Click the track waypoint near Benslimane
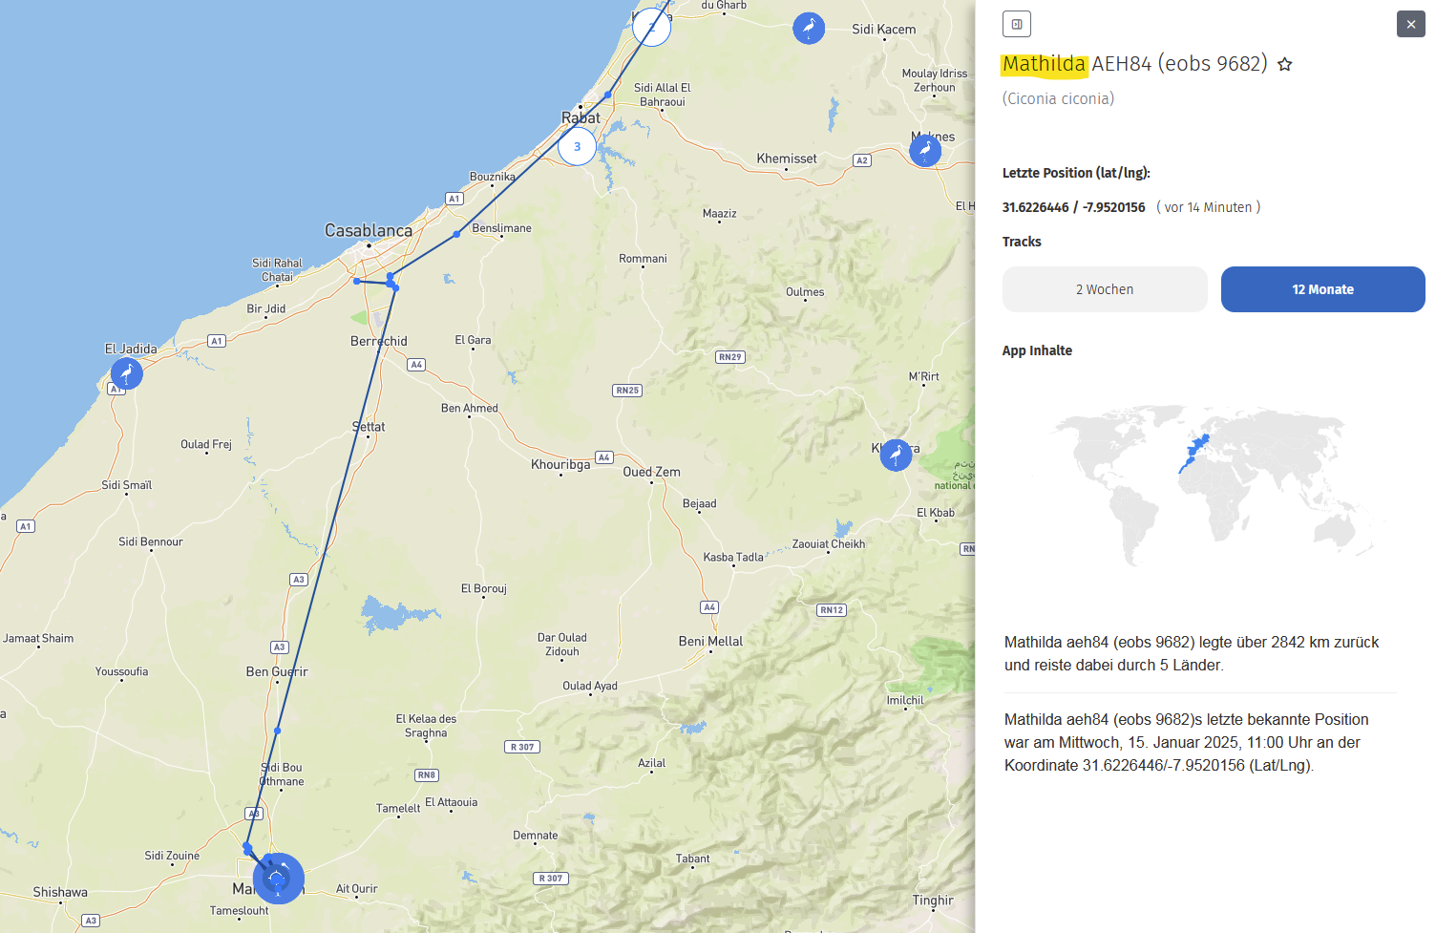The width and height of the screenshot is (1436, 933). (457, 234)
